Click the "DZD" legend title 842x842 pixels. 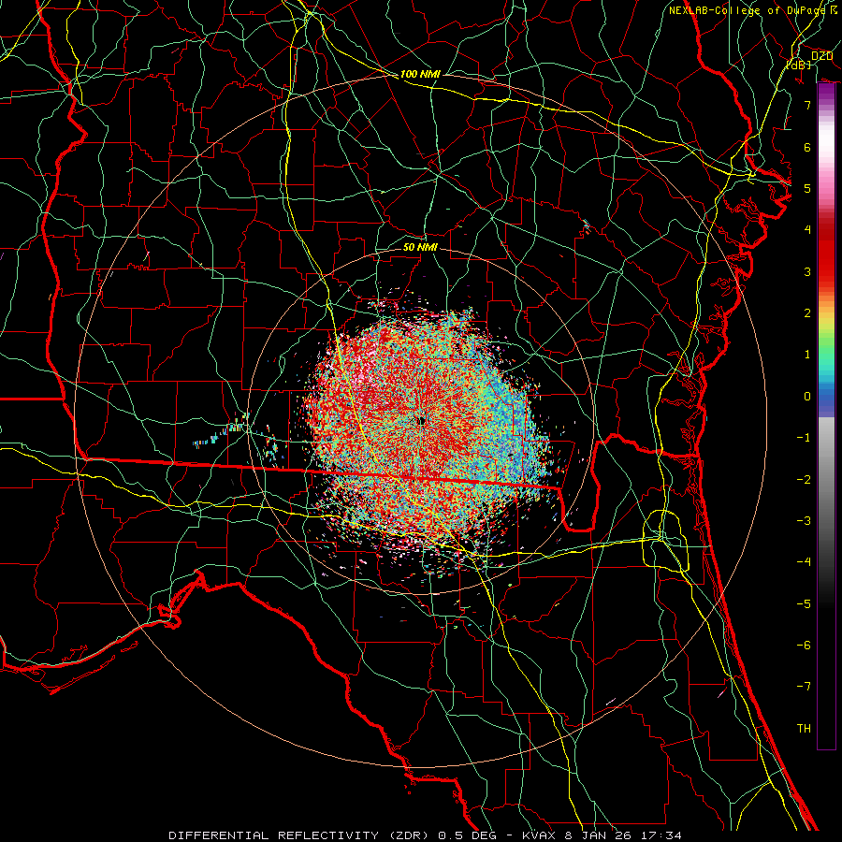pyautogui.click(x=821, y=56)
